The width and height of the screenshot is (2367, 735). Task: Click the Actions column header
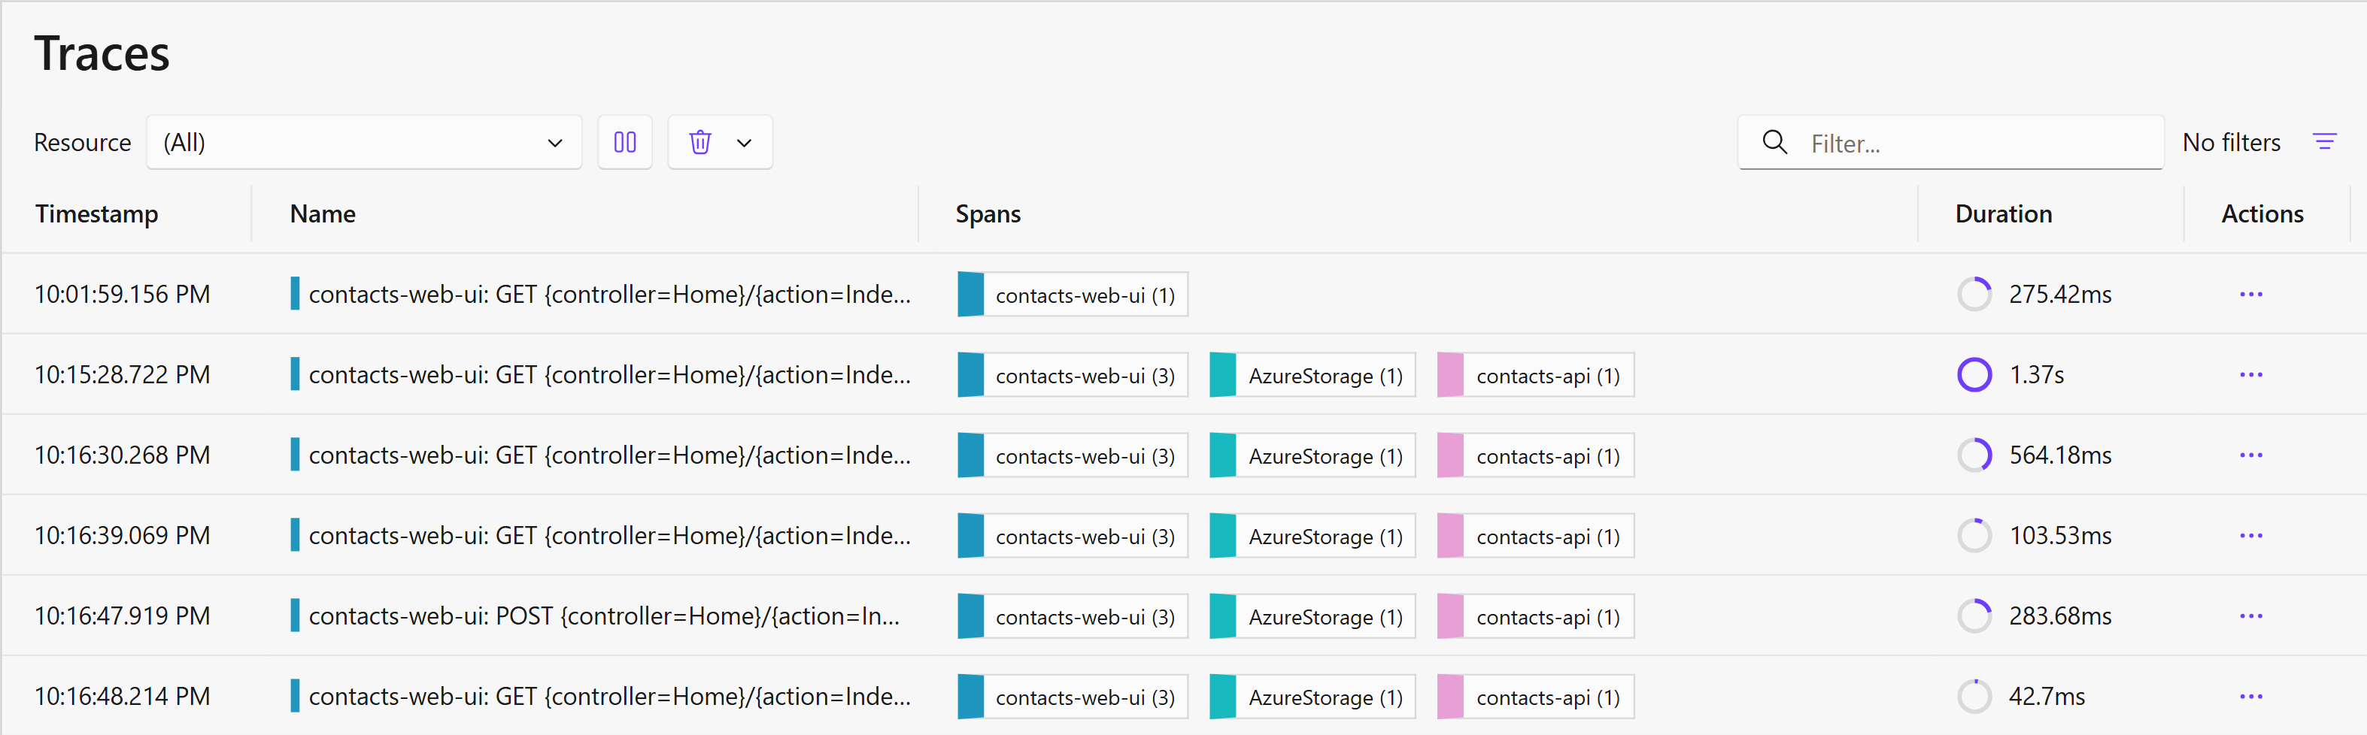tap(2262, 213)
